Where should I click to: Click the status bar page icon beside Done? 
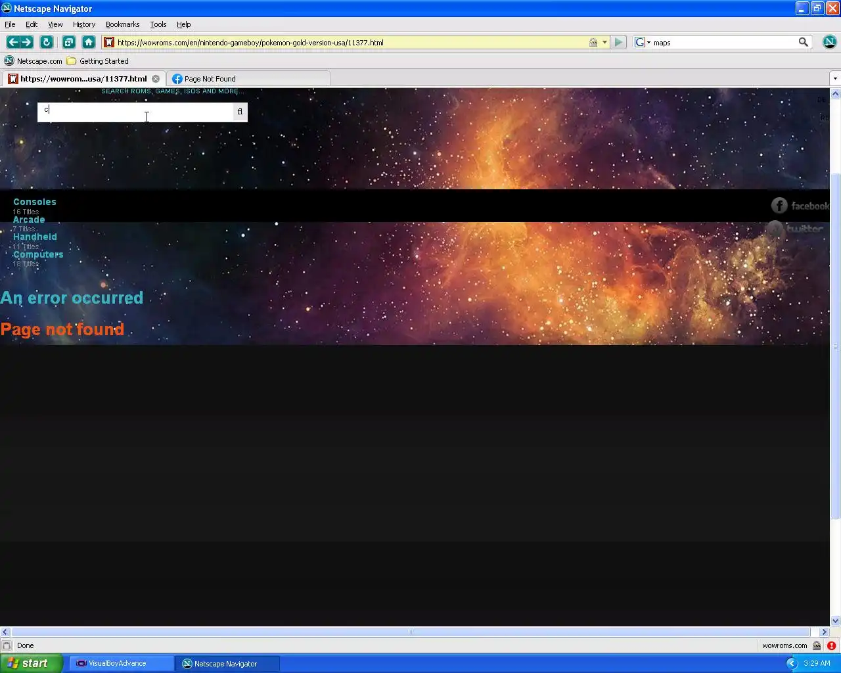click(7, 645)
